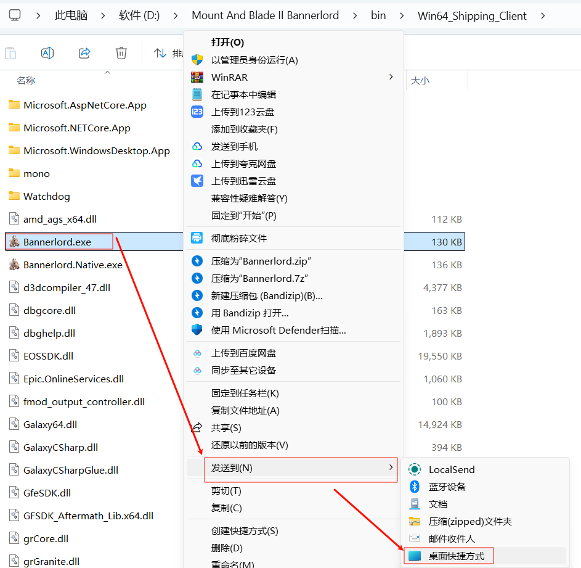The height and width of the screenshot is (568, 581).
Task: Click chevron after Win64_Shipping_Client in address bar
Action: tap(543, 15)
